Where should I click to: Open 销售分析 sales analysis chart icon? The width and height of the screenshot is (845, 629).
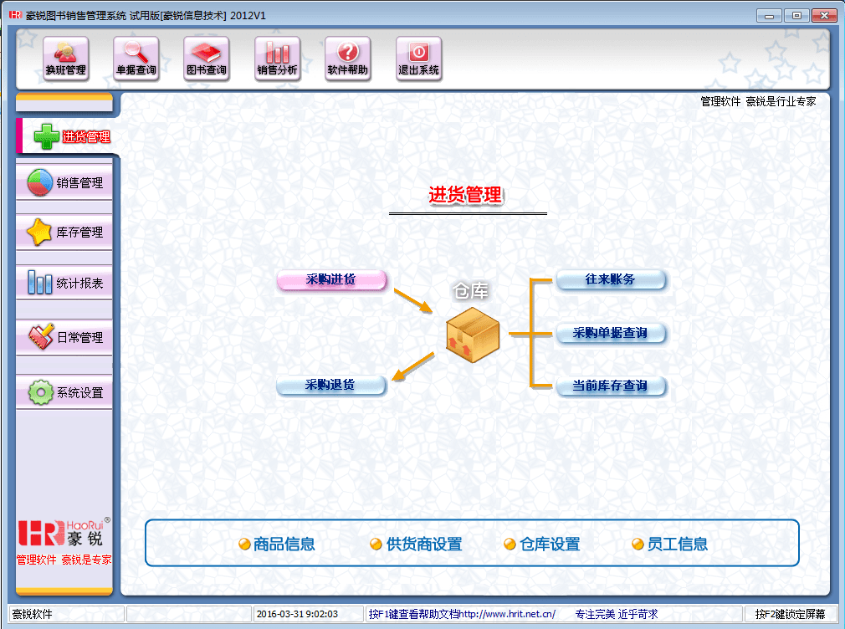[277, 59]
